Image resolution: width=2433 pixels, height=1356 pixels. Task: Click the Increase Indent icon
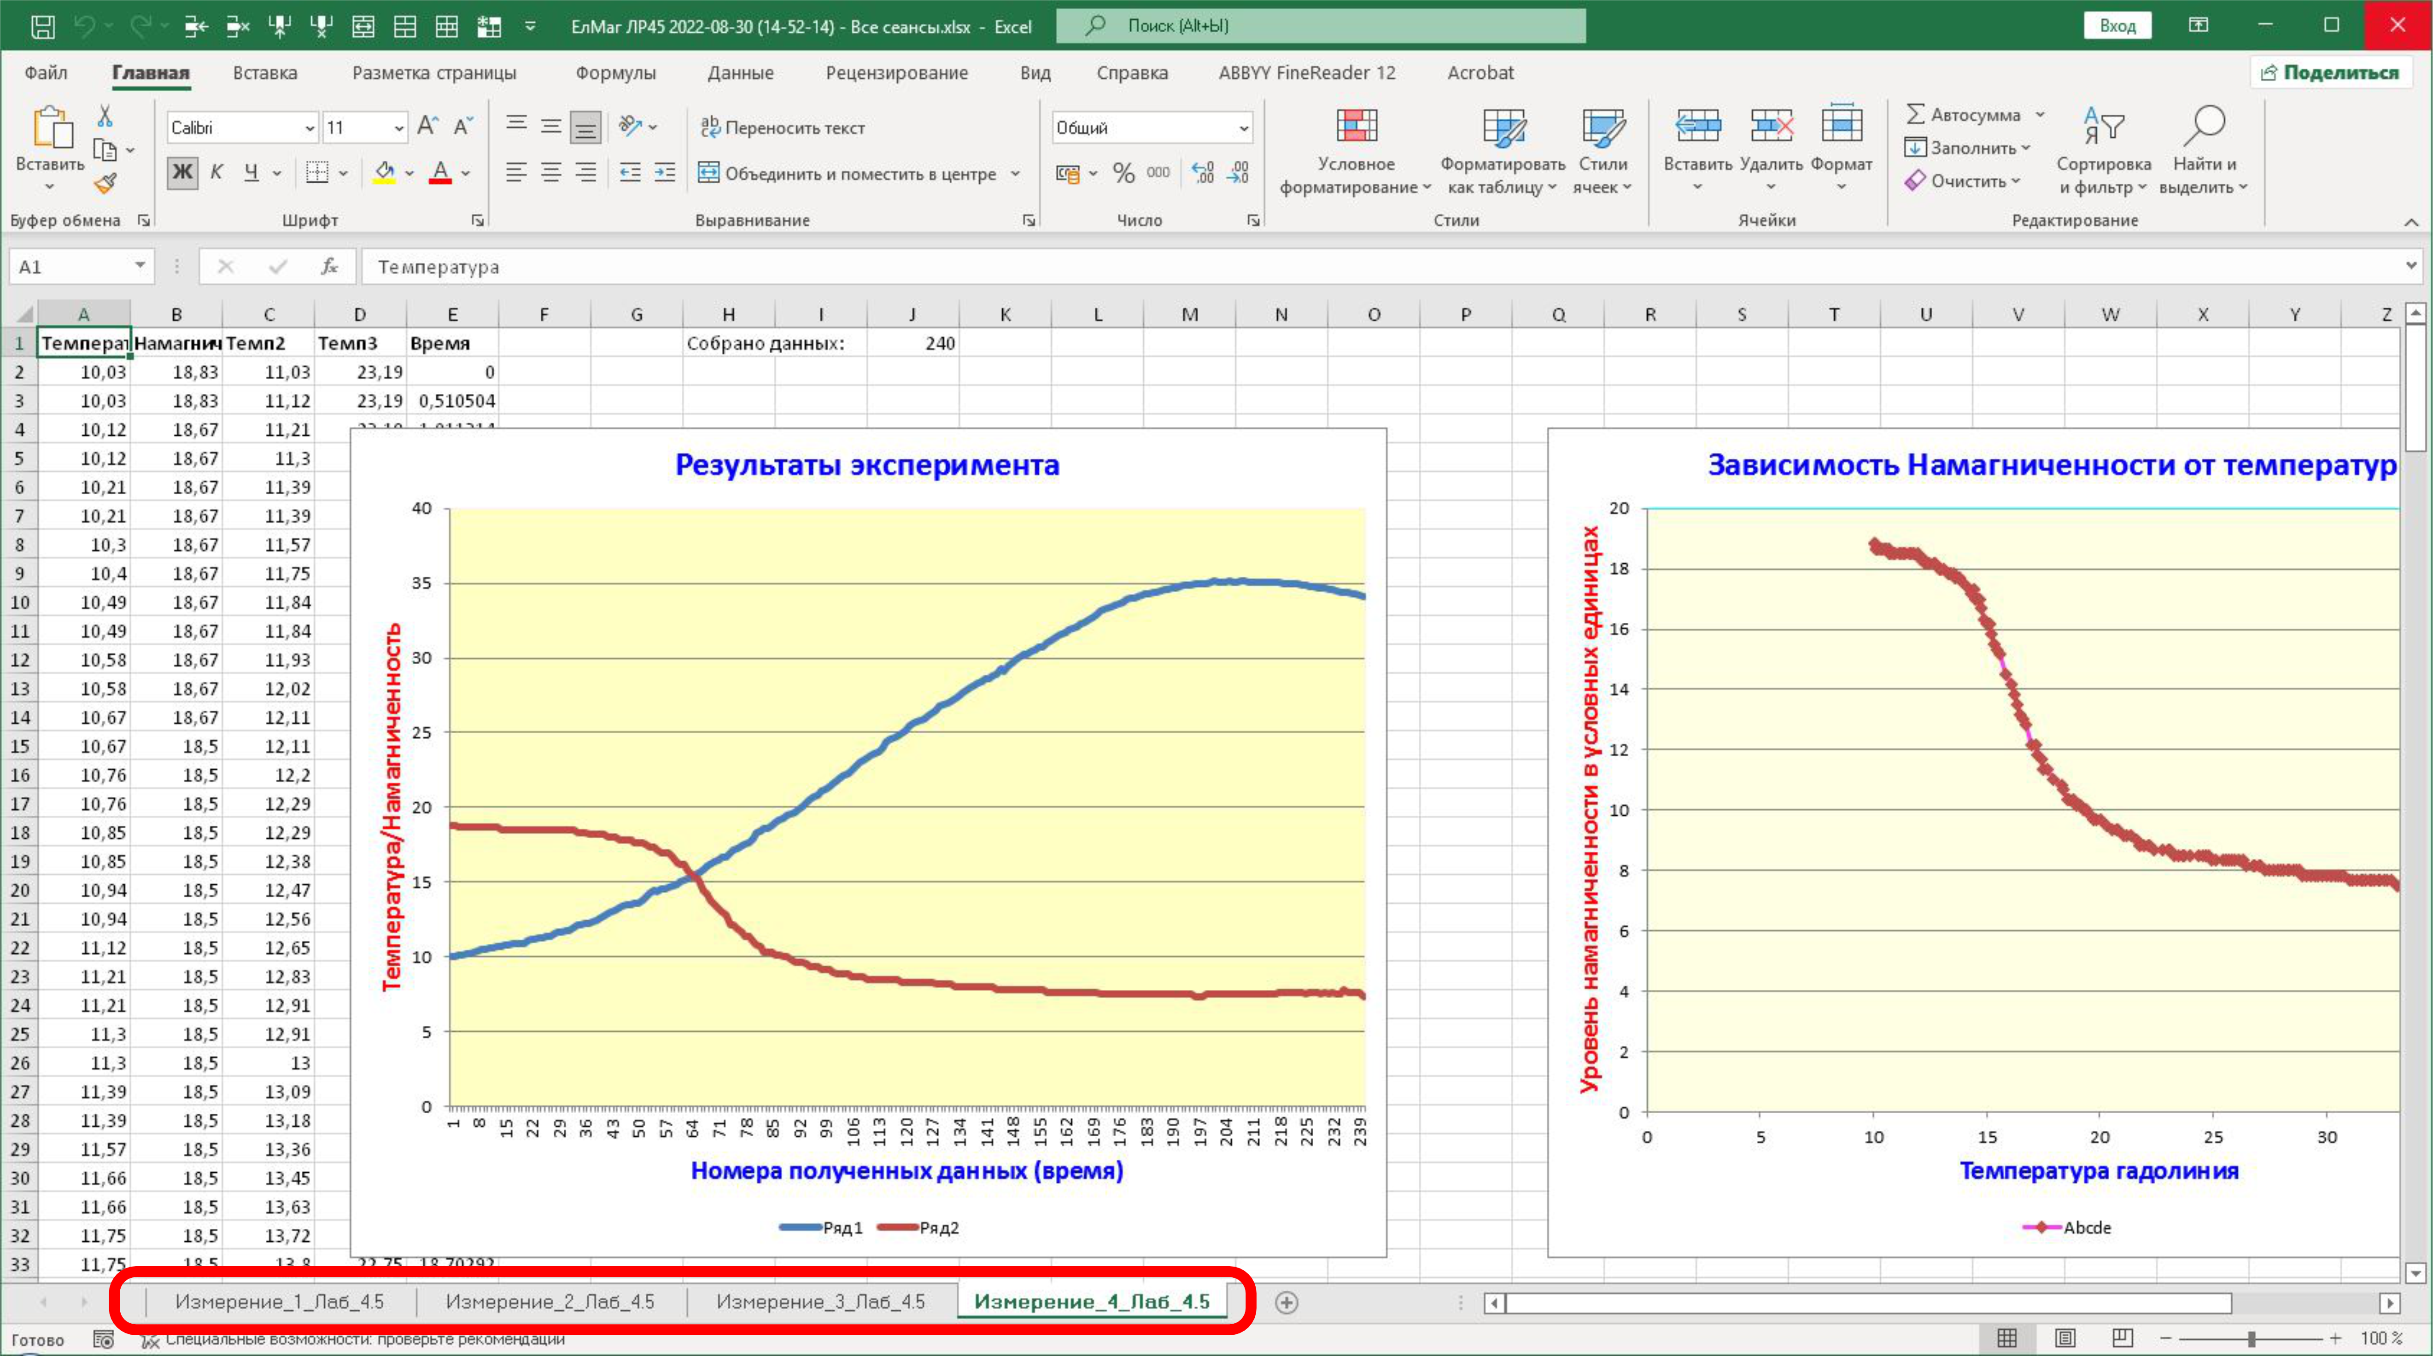click(x=665, y=173)
